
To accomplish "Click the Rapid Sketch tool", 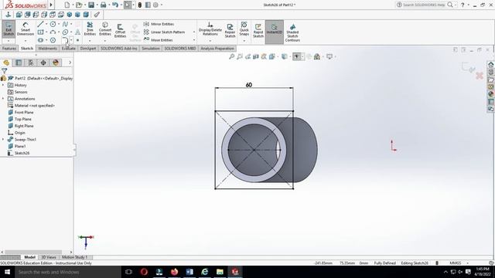I will (258, 31).
